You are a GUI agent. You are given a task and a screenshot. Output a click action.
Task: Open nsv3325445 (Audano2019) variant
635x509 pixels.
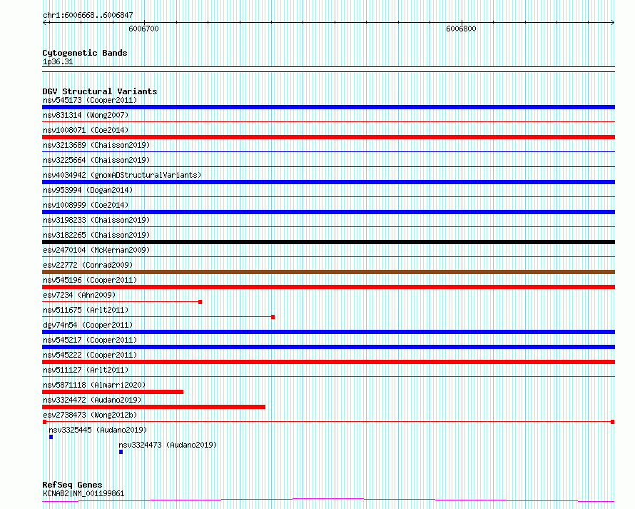[98, 430]
